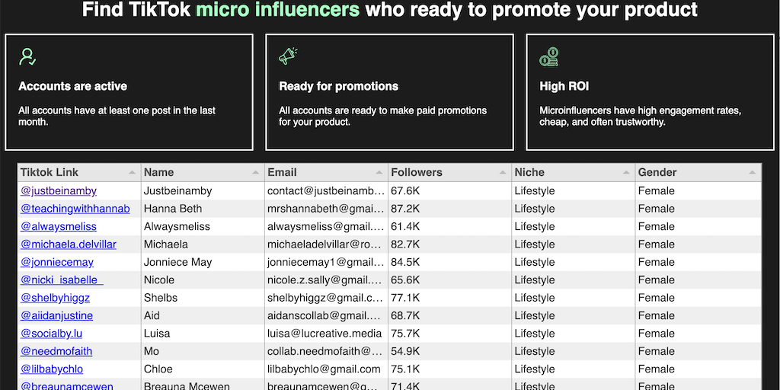Sort table by Tiktok Link column arrow
Image resolution: width=780 pixels, height=390 pixels.
(133, 173)
